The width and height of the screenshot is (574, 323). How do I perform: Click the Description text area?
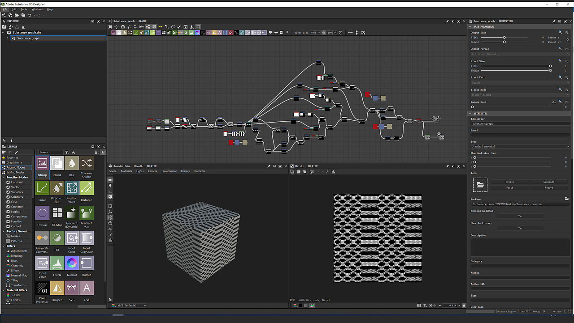point(520,247)
